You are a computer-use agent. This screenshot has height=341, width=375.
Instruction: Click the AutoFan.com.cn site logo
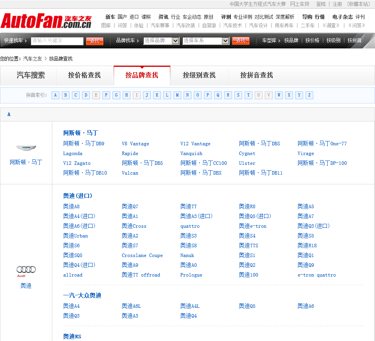tap(46, 21)
